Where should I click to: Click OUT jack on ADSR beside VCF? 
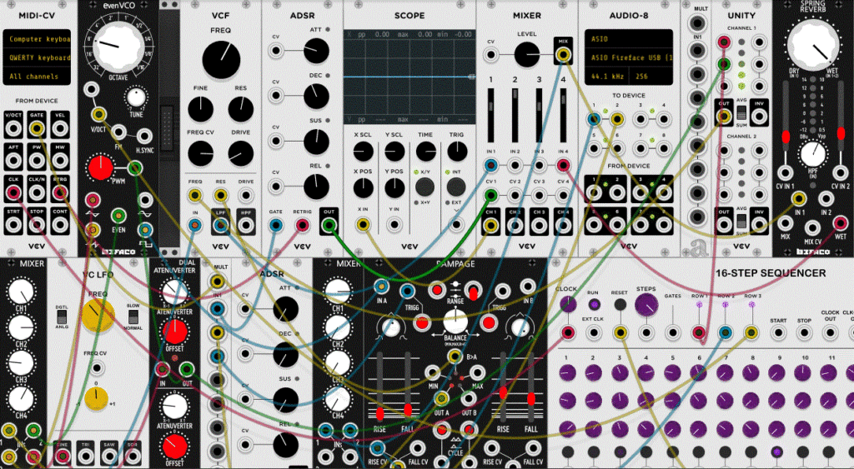[x=329, y=225]
